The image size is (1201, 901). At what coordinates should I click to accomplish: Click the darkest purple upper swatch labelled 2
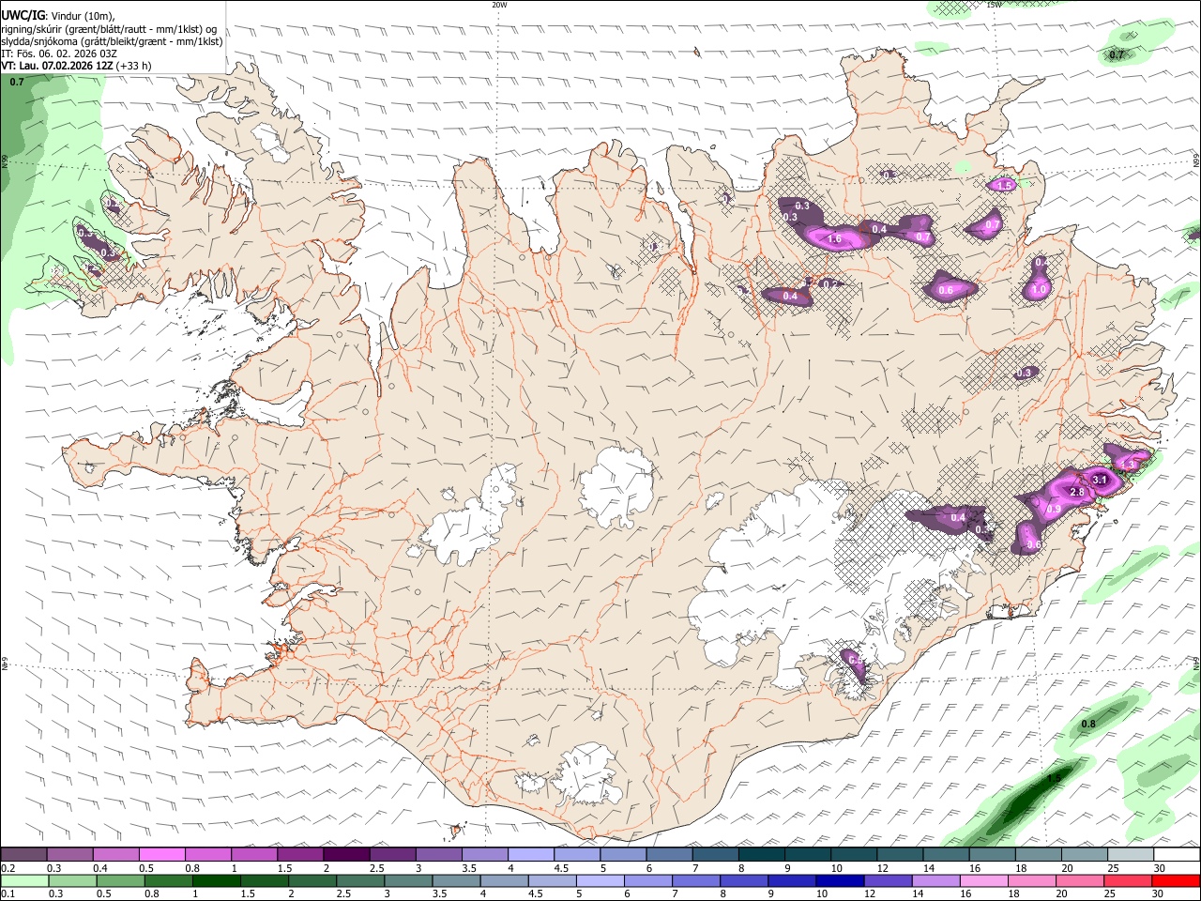coord(346,854)
